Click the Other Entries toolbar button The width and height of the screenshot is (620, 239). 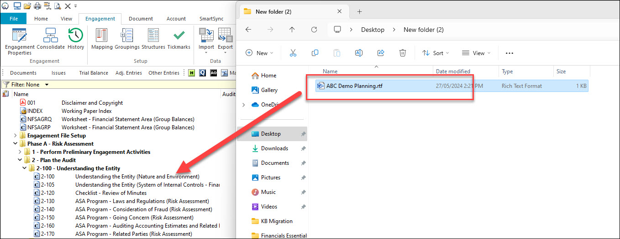(164, 73)
